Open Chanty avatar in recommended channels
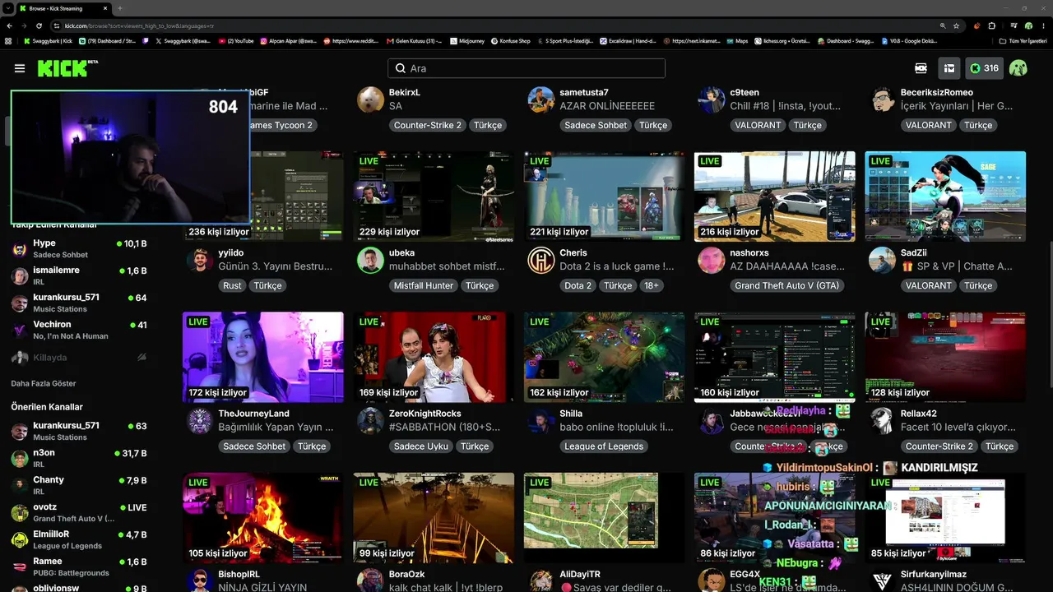Viewport: 1053px width, 592px height. (20, 486)
